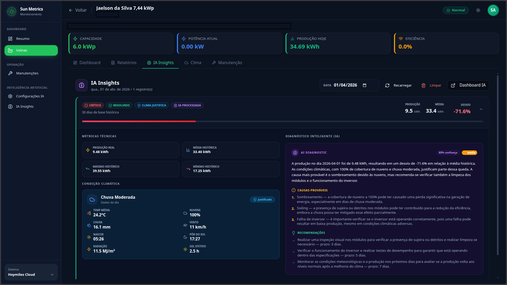Click the Recarregar refresh icon

click(x=387, y=85)
